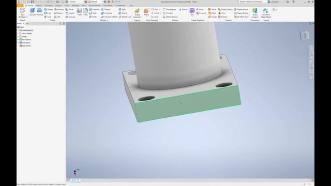Switch to the Sketch ribbon tab
Image resolution: width=331 pixels, height=186 pixels.
point(39,6)
